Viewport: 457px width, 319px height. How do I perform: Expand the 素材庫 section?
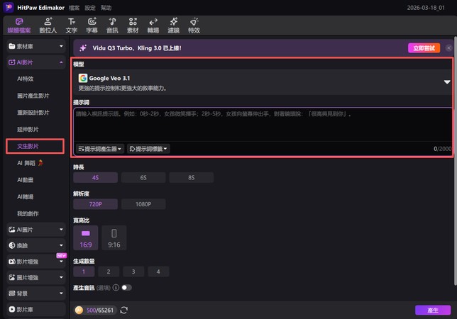36,46
